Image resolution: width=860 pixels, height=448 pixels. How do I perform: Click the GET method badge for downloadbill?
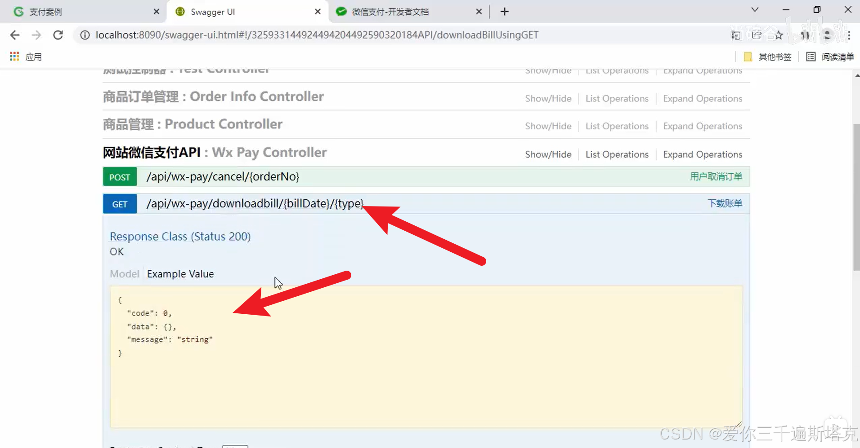120,204
